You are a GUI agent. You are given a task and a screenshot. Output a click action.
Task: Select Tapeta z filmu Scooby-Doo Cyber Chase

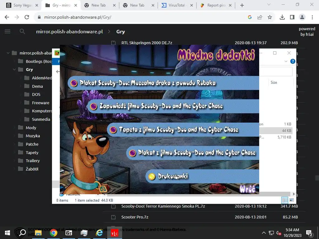point(183,130)
